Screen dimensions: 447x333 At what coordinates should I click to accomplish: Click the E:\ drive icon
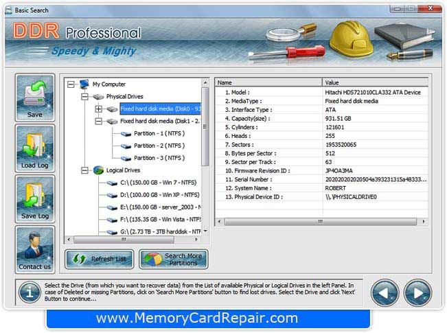[x=112, y=207]
